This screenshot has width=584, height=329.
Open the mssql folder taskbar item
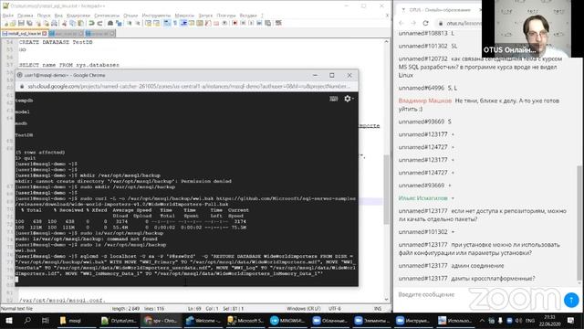76,321
